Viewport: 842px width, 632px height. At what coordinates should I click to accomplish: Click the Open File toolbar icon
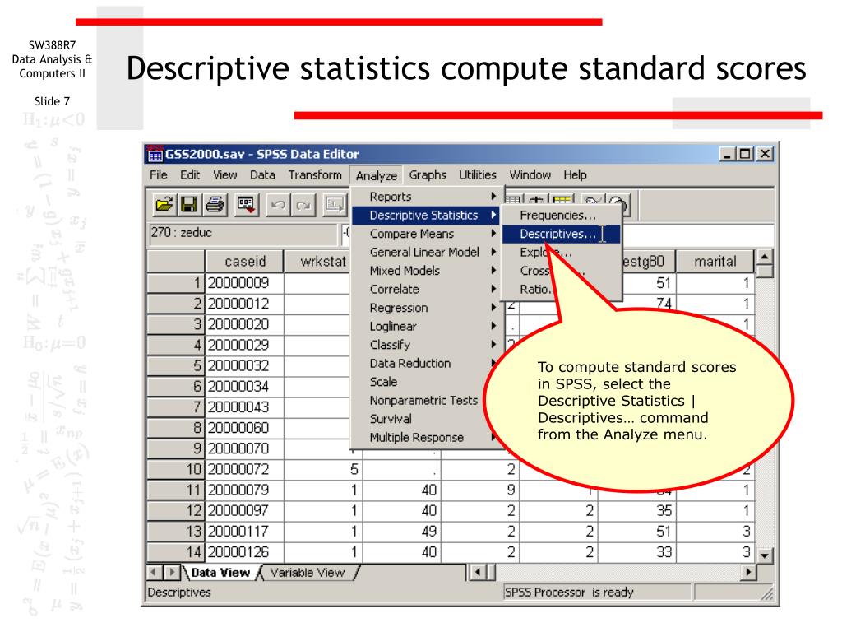click(164, 205)
